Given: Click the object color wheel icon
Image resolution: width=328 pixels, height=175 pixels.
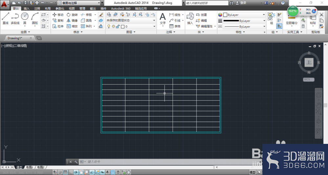Looking at the screenshot, I should pyautogui.click(x=220, y=15).
